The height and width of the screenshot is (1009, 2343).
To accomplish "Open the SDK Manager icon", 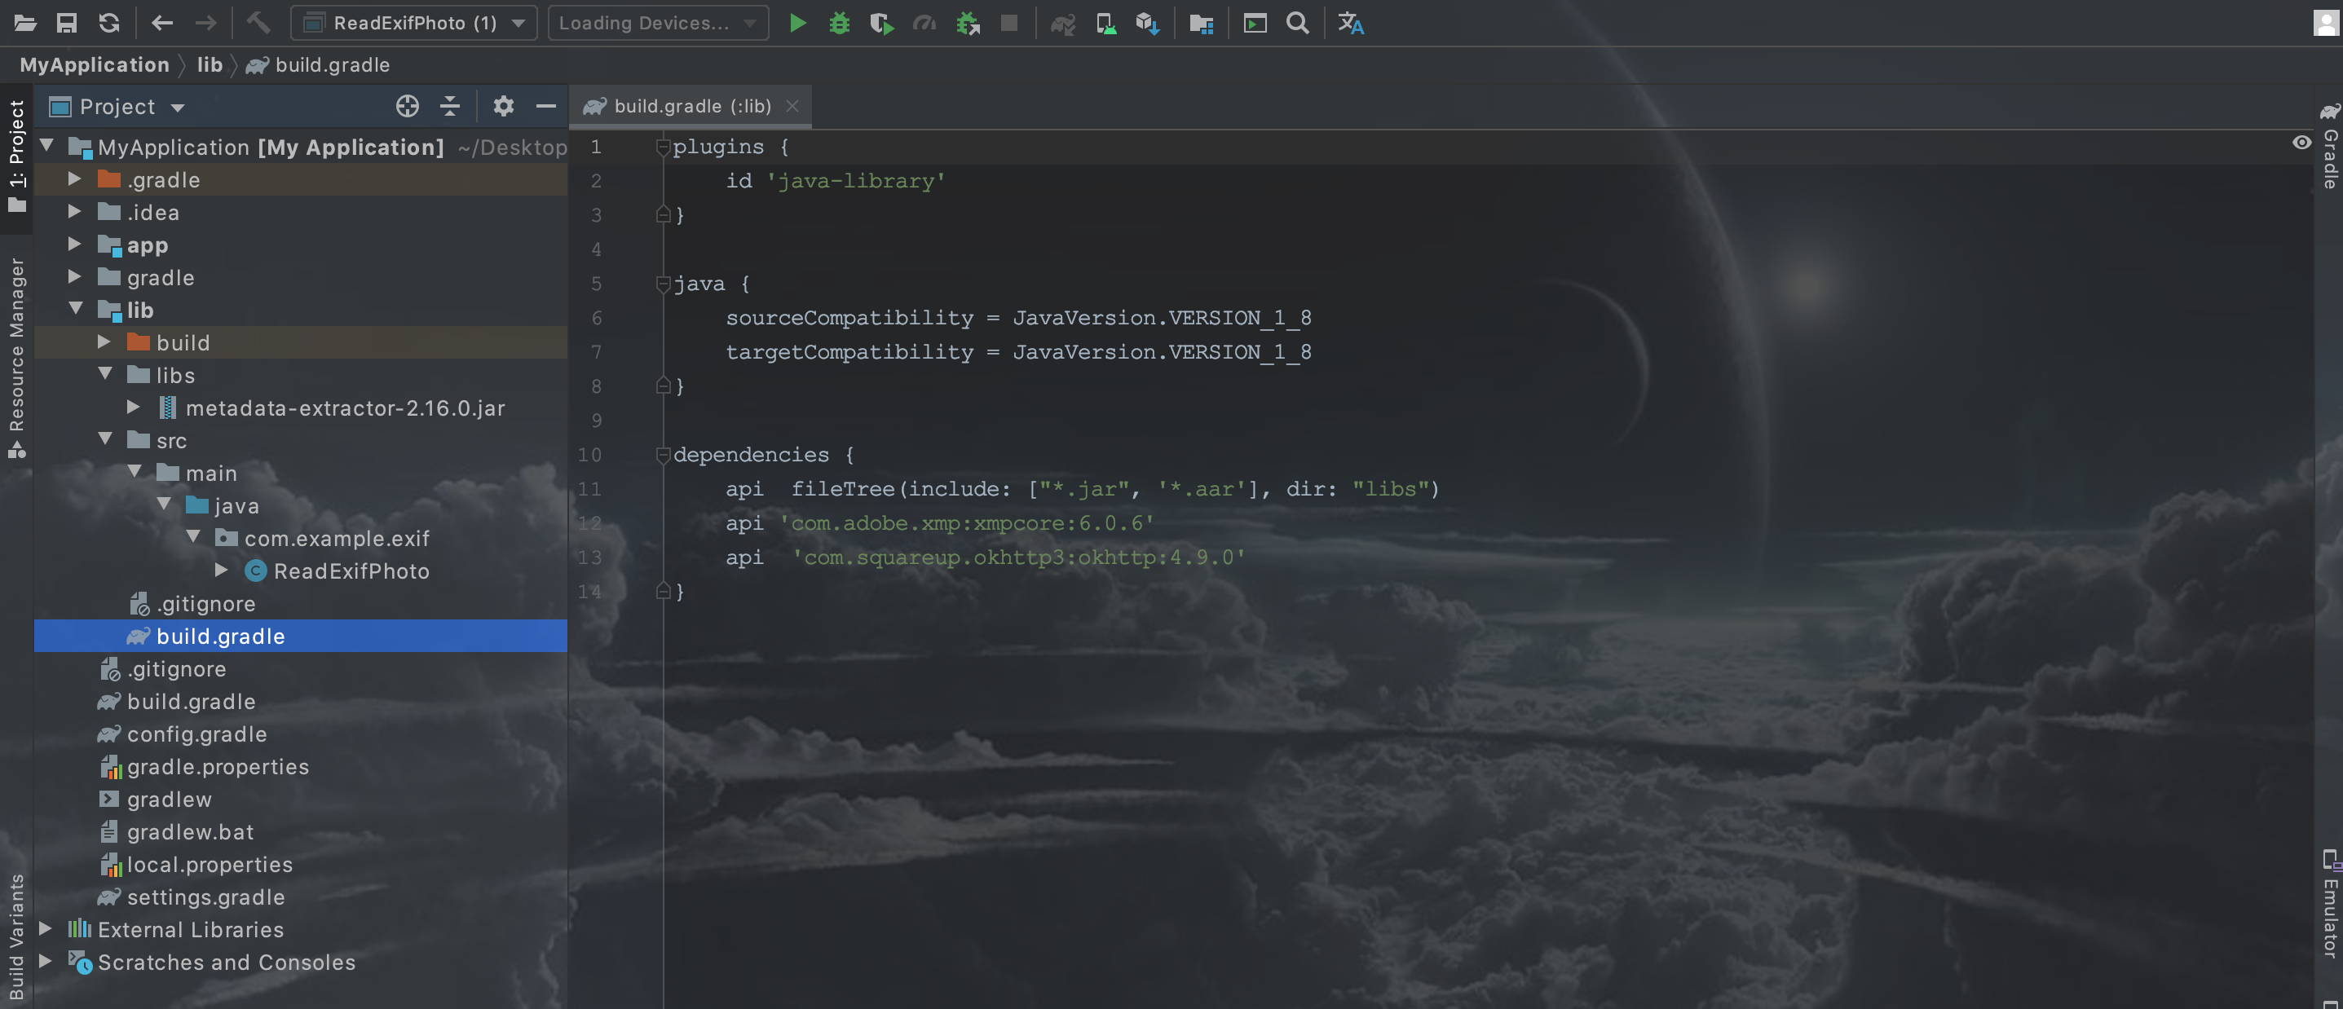I will (1146, 23).
